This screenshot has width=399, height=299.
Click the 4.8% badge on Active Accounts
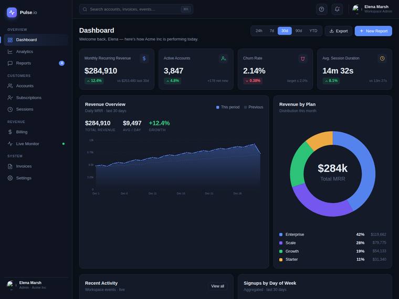[172, 81]
